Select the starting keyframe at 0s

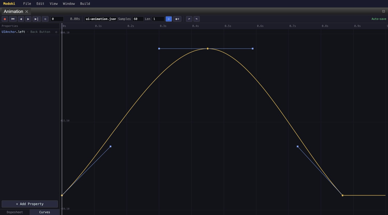tap(62, 195)
